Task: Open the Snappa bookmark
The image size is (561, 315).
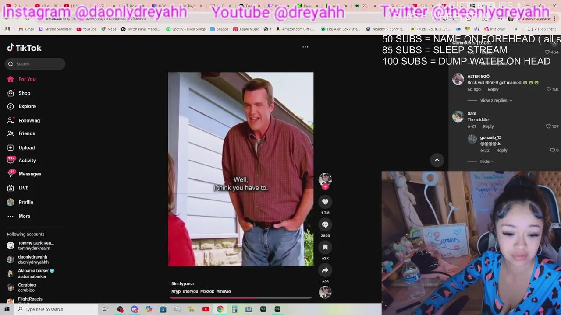Action: coord(219,29)
